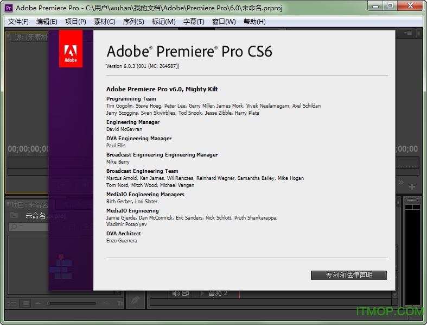Click the project panel thumbnail zoom slider
The width and height of the screenshot is (427, 325).
[71, 303]
